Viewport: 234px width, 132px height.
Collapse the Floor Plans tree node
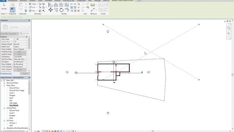click(4, 85)
